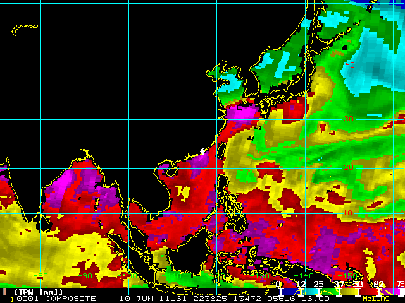Click the resolution value '16.00'
Image resolution: width=405 pixels, height=303 pixels.
[316, 299]
